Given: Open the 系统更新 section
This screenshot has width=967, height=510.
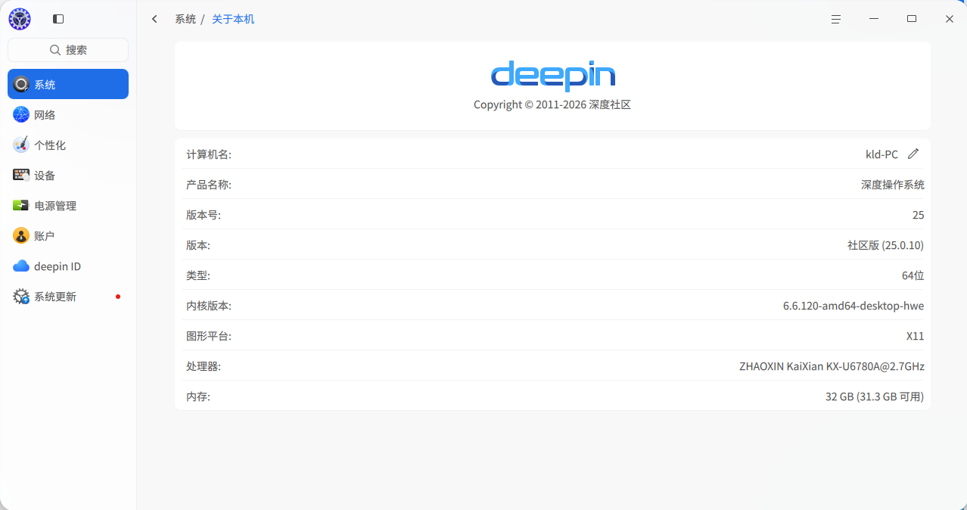Looking at the screenshot, I should pyautogui.click(x=68, y=297).
